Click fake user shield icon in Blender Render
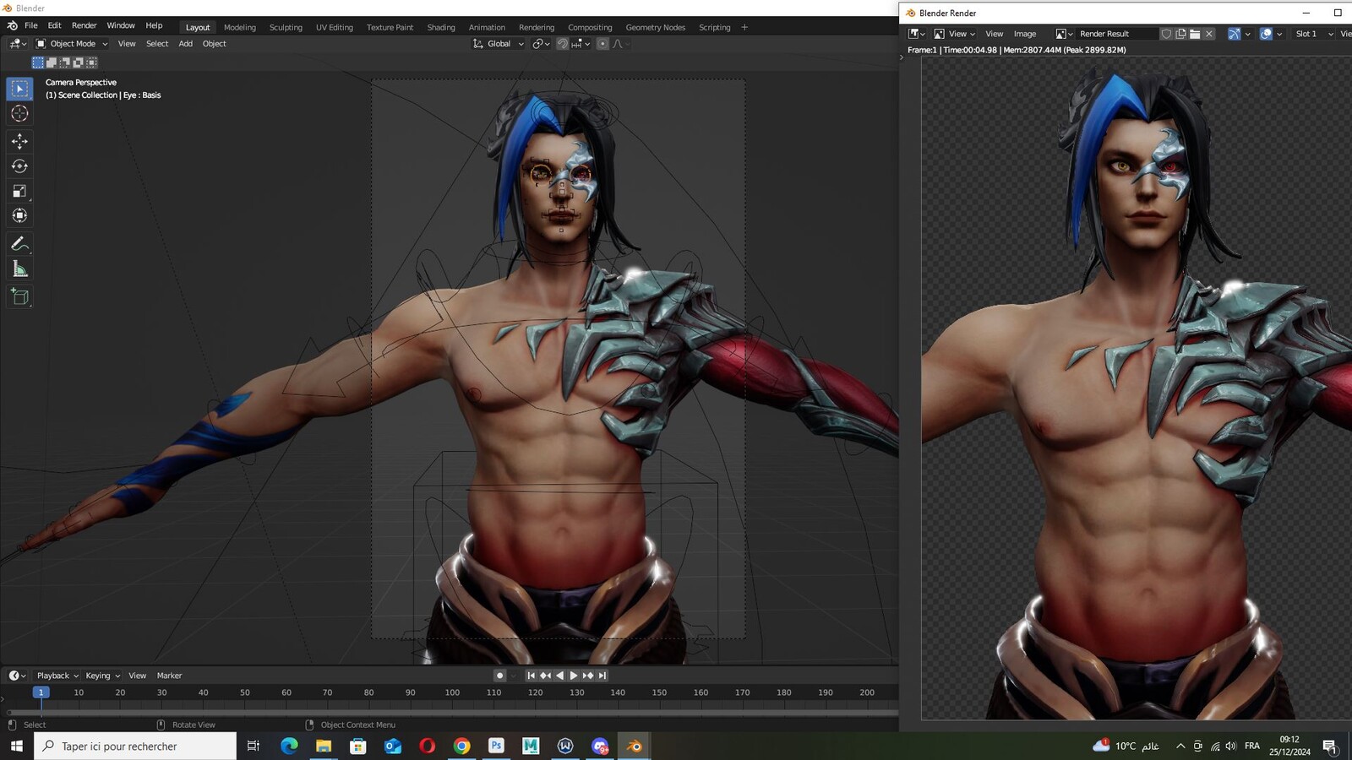1352x760 pixels. point(1166,34)
